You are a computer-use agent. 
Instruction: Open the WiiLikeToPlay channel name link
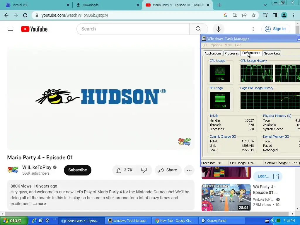click(x=37, y=167)
